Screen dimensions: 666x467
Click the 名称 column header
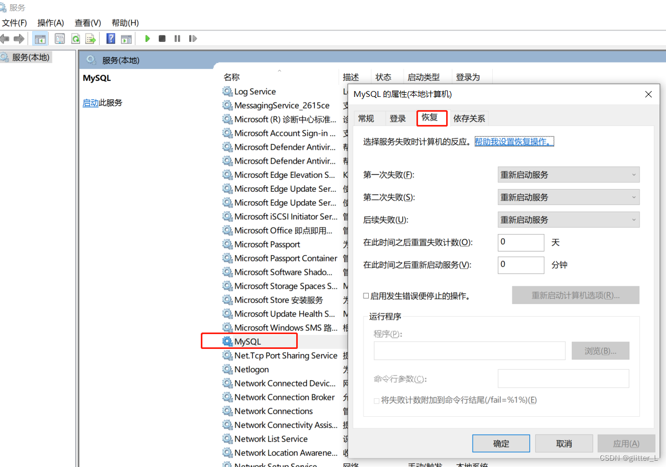232,77
